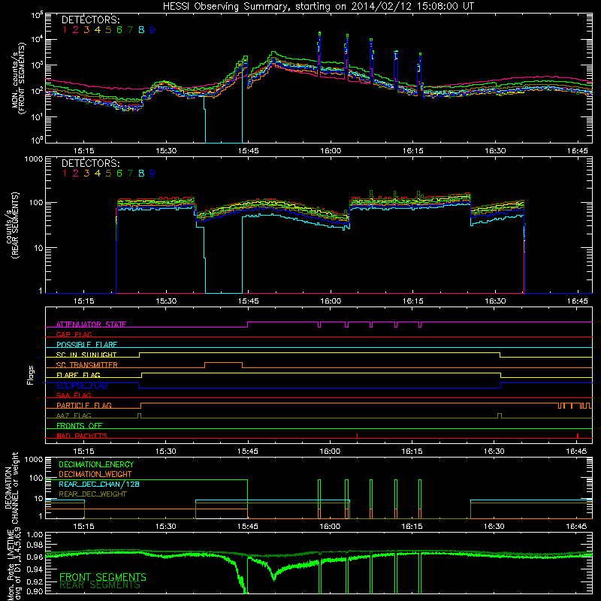Click the DETECTORS: heading in rear segments plot
The width and height of the screenshot is (601, 601).
tap(90, 163)
